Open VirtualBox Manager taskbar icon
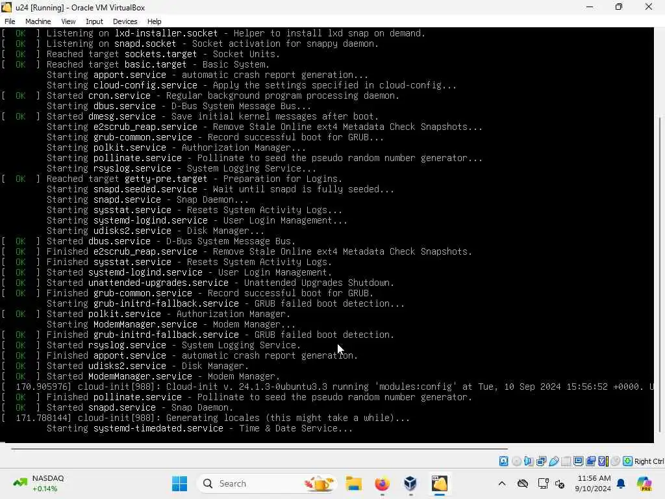The height and width of the screenshot is (499, 665). 410,483
